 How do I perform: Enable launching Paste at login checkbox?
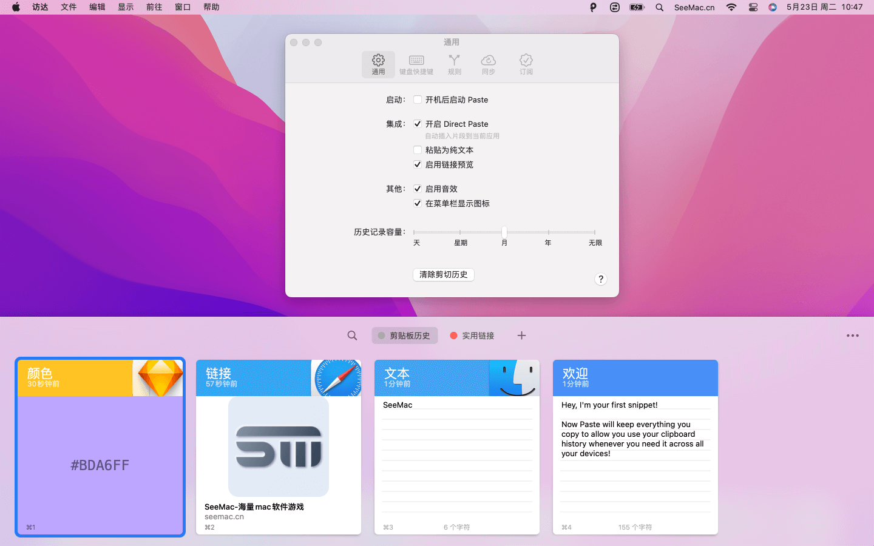[x=418, y=99]
